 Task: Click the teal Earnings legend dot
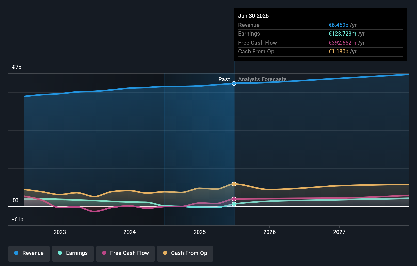[59, 253]
